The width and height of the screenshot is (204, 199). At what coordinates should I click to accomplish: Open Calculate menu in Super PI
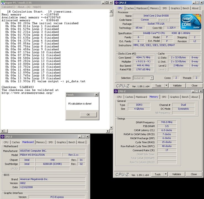9,7
